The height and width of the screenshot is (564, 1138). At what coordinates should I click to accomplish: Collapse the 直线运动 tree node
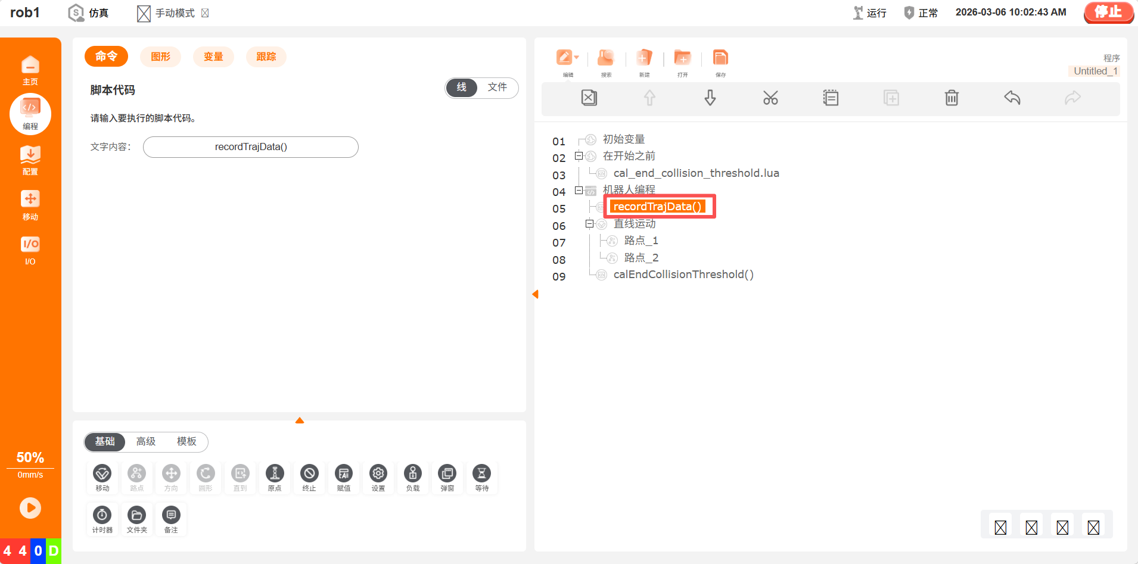[x=589, y=224]
